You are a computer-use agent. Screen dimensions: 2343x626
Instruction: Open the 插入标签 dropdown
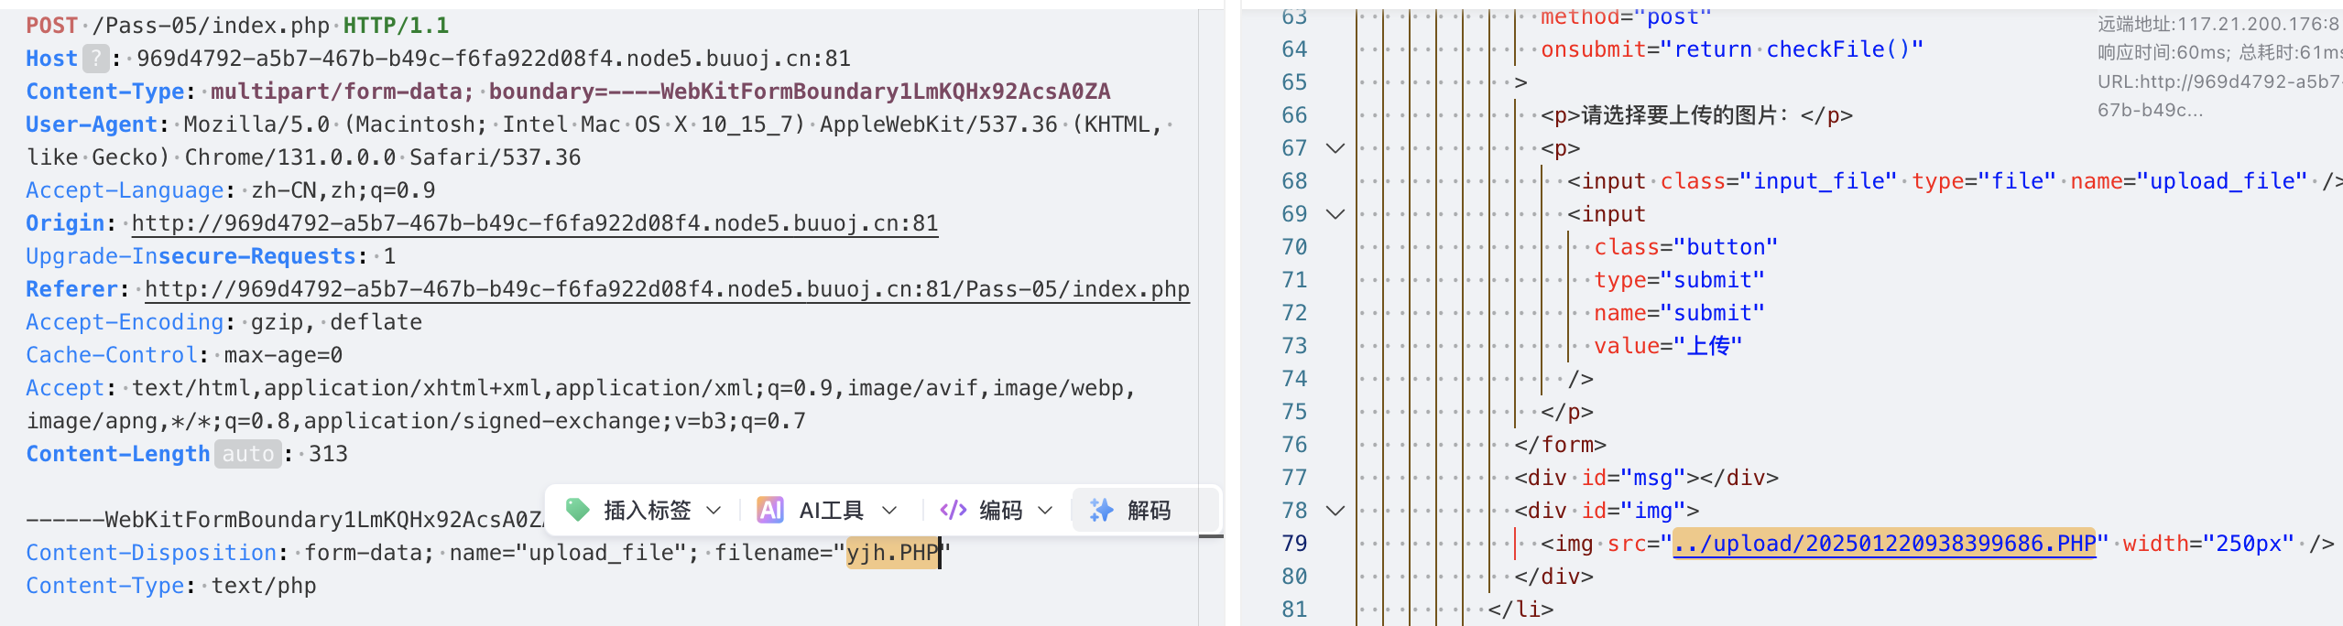[645, 510]
